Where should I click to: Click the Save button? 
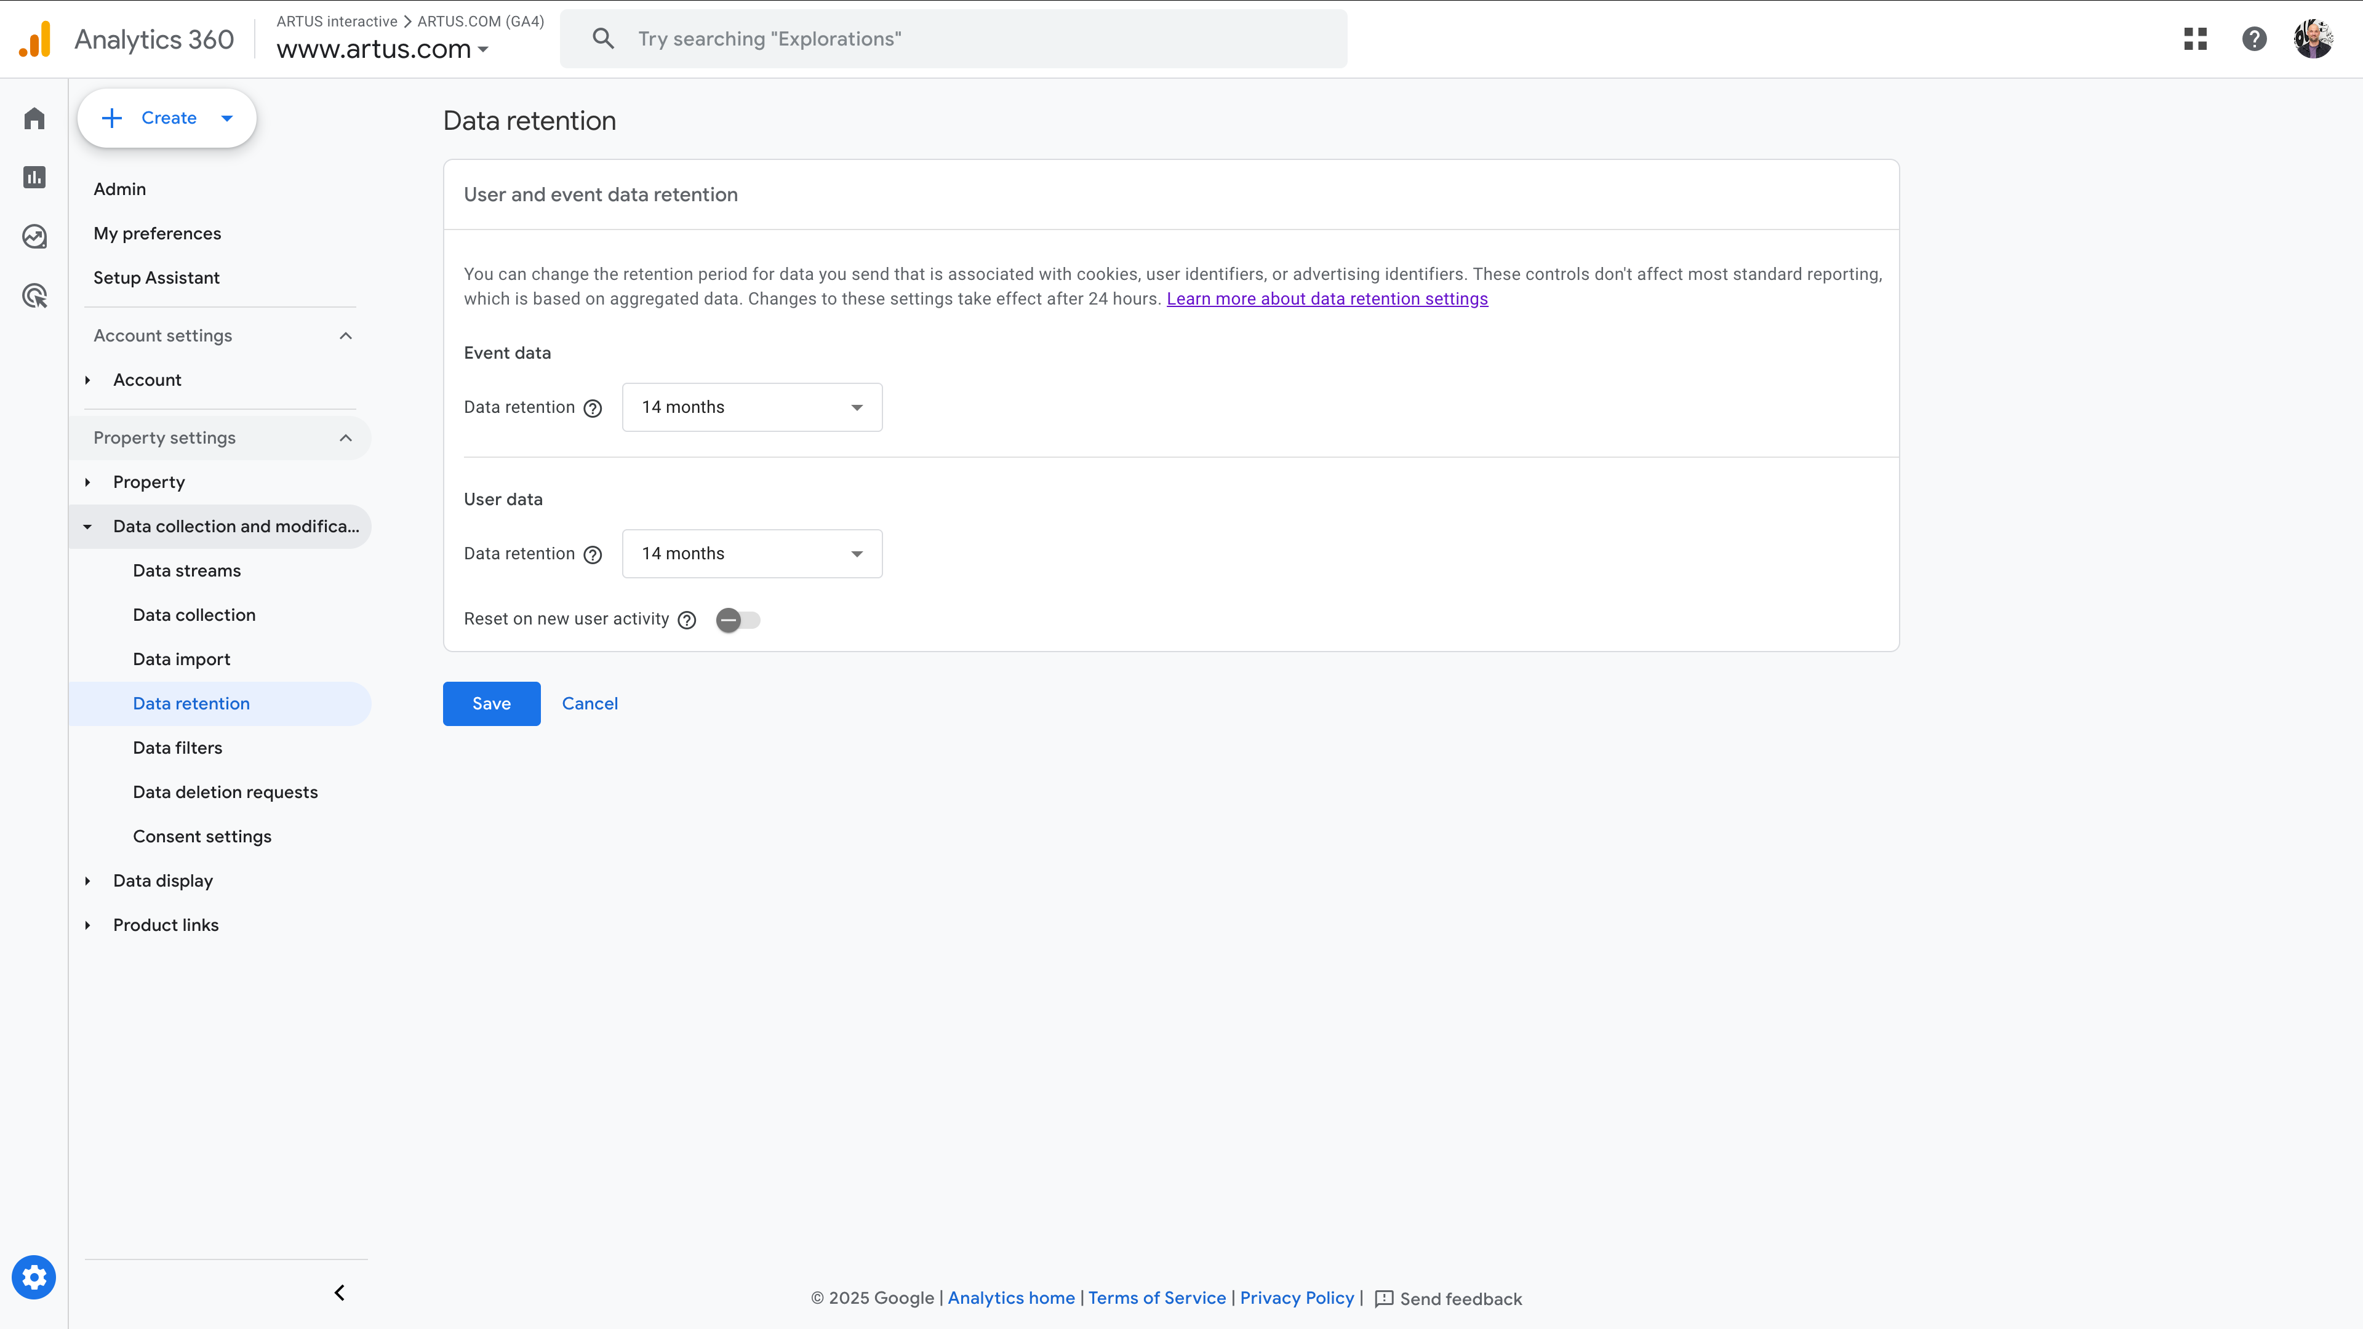491,703
